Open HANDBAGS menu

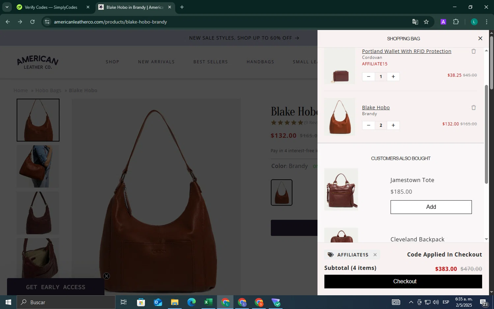tap(260, 62)
